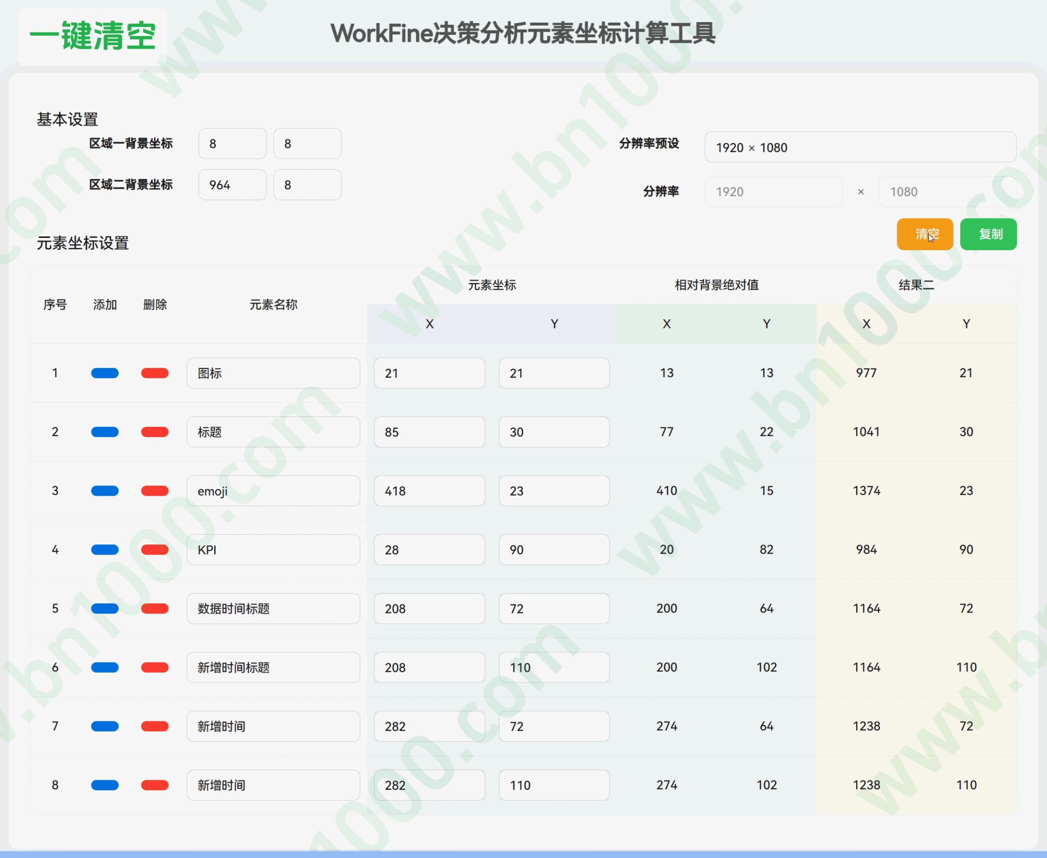Click the element name field 图标
1047x858 pixels.
[x=274, y=373]
